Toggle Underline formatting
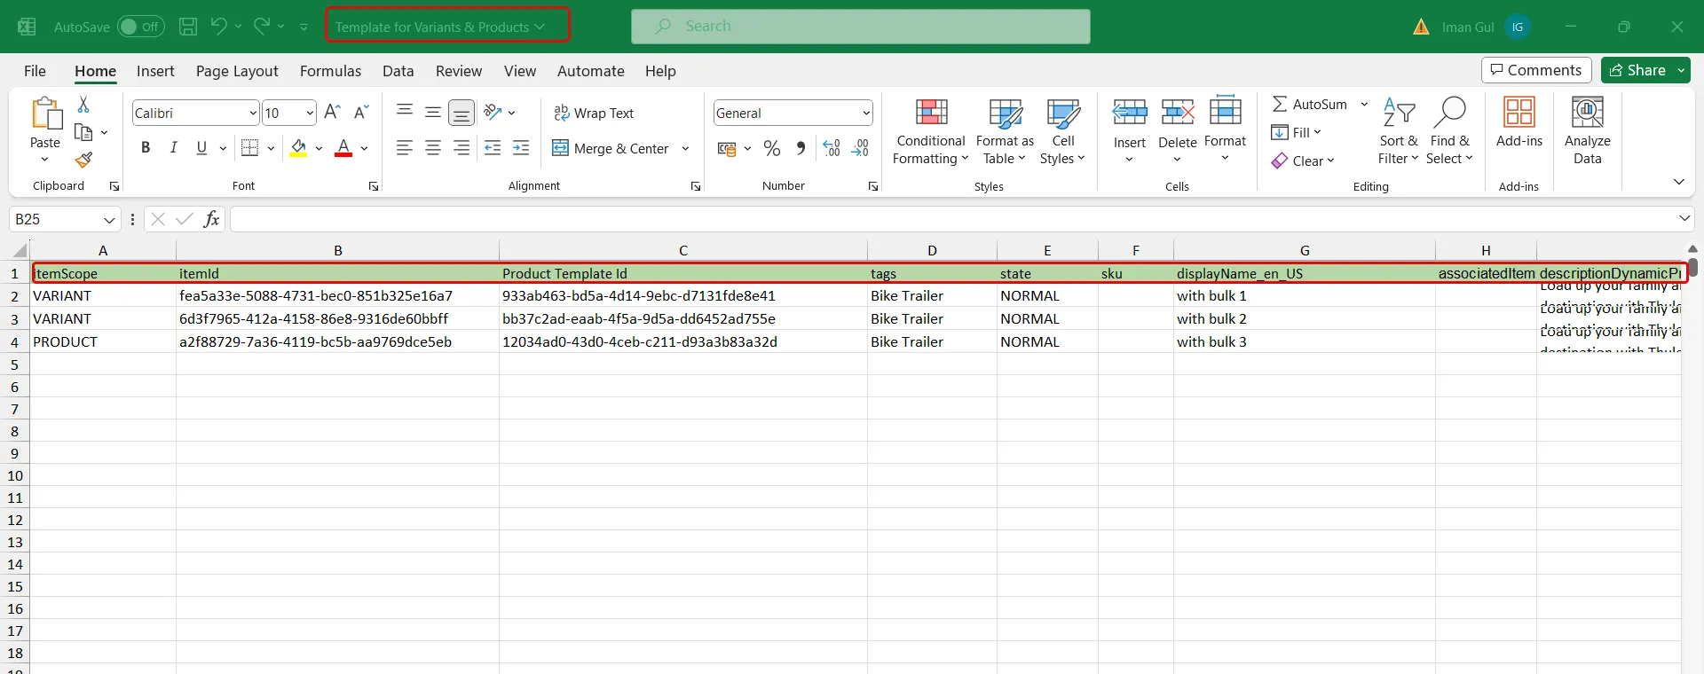The width and height of the screenshot is (1704, 674). tap(201, 148)
